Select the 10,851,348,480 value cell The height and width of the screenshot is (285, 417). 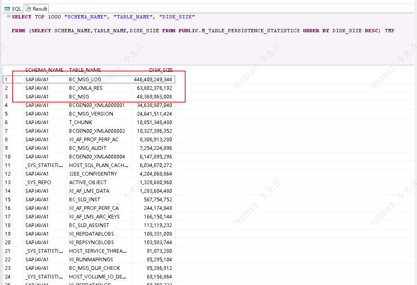[153, 122]
